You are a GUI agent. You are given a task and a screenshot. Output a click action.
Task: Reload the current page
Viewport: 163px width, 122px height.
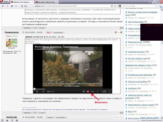[x=12, y=6]
